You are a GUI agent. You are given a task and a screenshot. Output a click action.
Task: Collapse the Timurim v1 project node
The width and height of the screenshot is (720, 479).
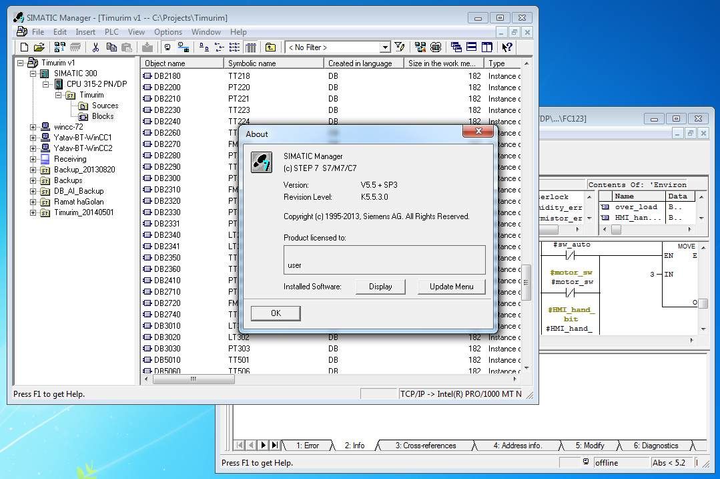21,63
